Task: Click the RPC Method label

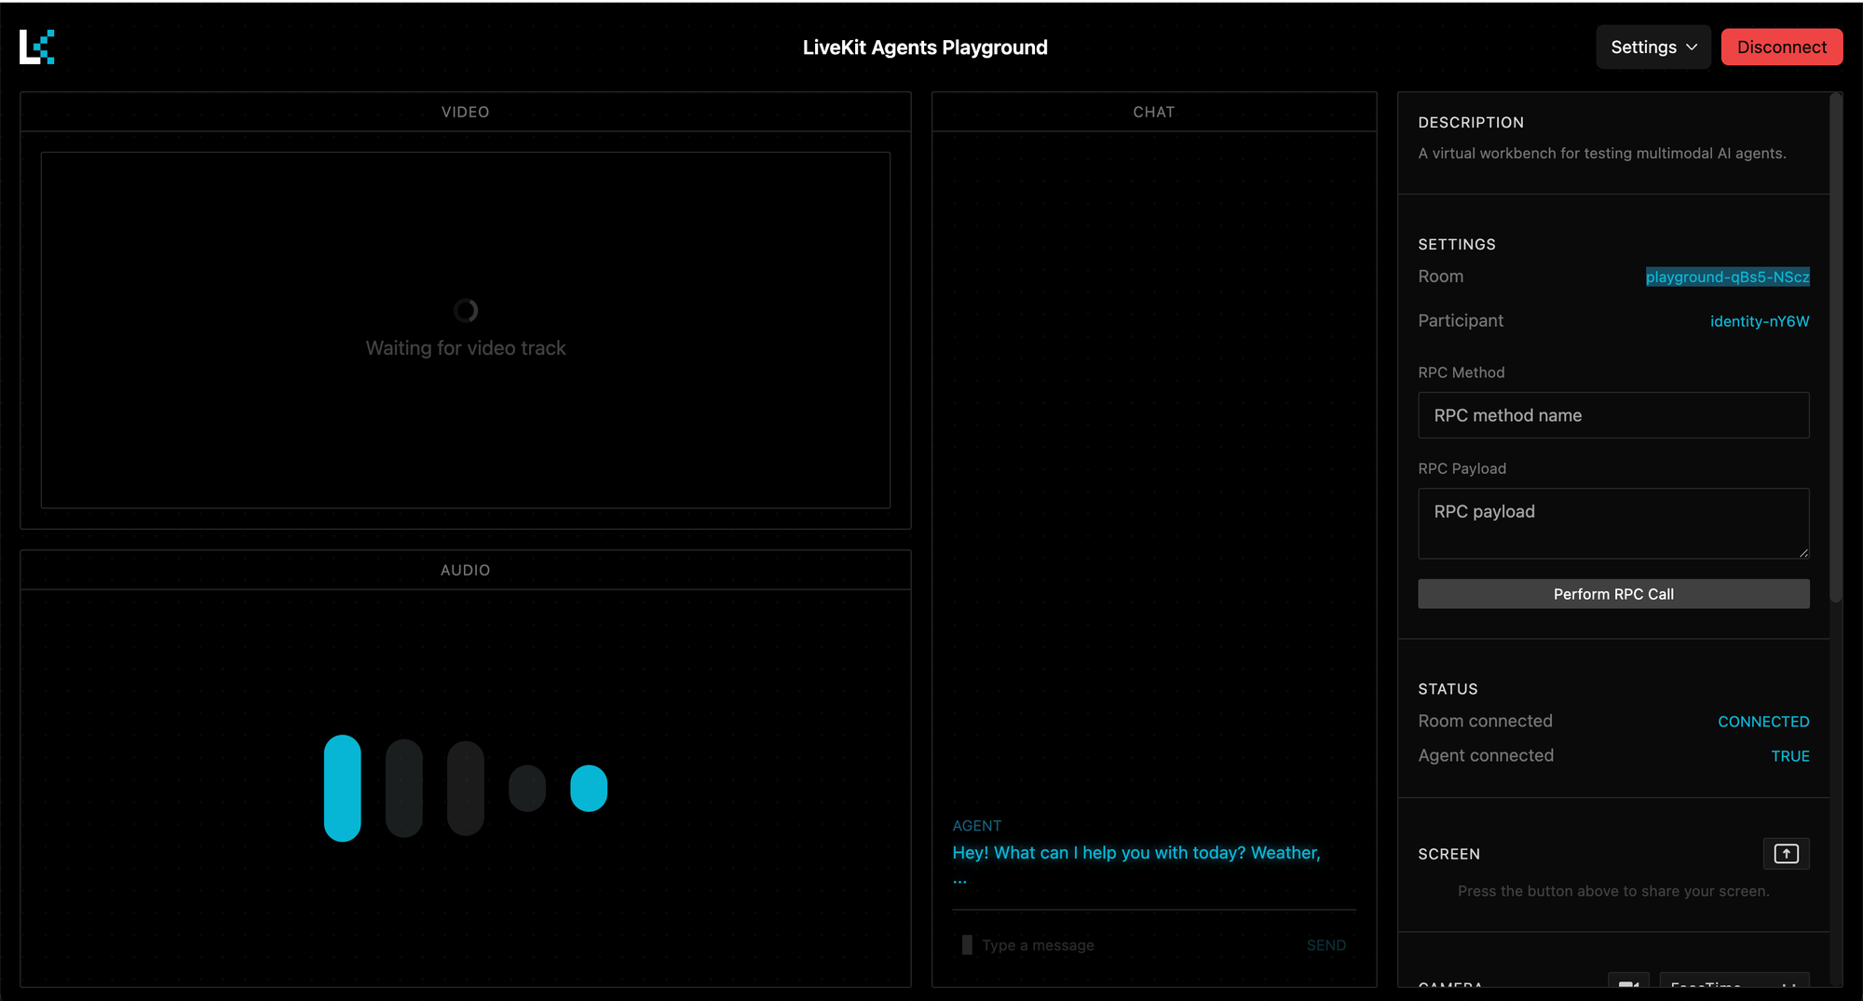Action: [x=1461, y=372]
